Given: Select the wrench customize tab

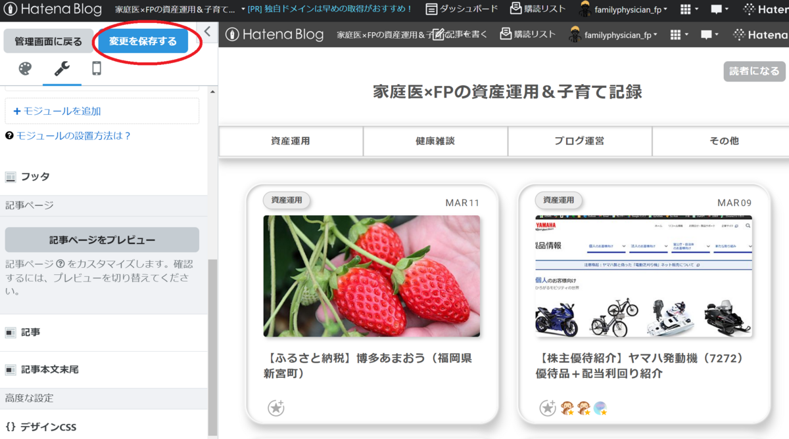Looking at the screenshot, I should (62, 69).
